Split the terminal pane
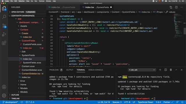This screenshot has height=104, width=186. 166,70
